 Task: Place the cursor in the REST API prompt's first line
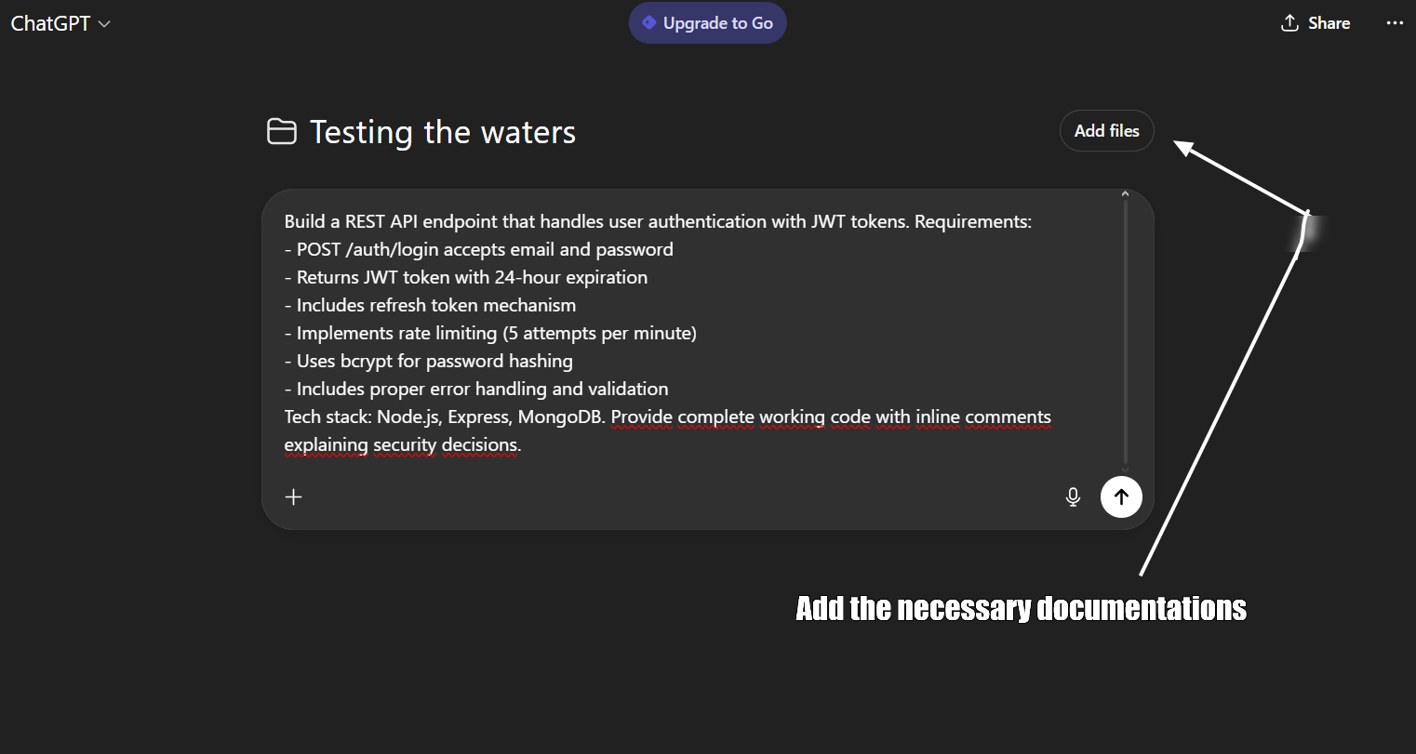[x=657, y=221]
